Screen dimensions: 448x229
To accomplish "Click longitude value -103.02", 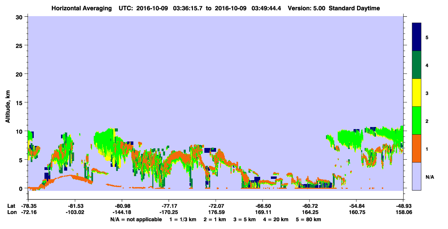I will tap(75, 213).
